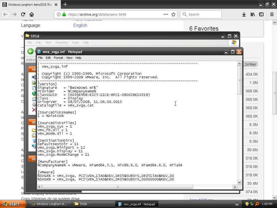
Task: Click the [DestinationDirs] section header
Action: click(56, 141)
